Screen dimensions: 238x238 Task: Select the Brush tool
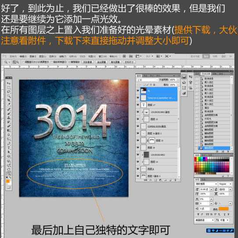point(9,114)
